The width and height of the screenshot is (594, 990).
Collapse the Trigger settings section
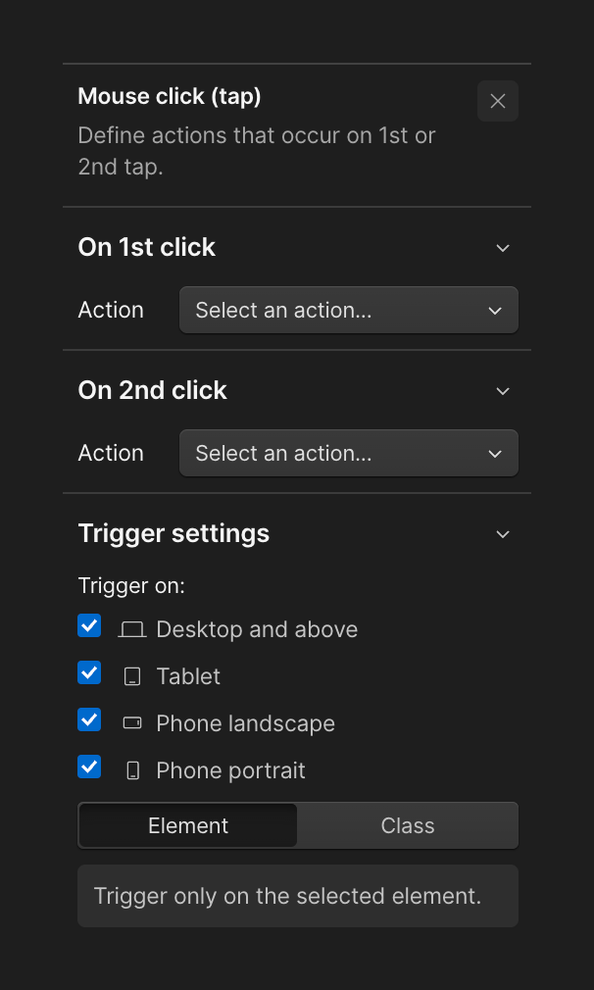coord(503,534)
